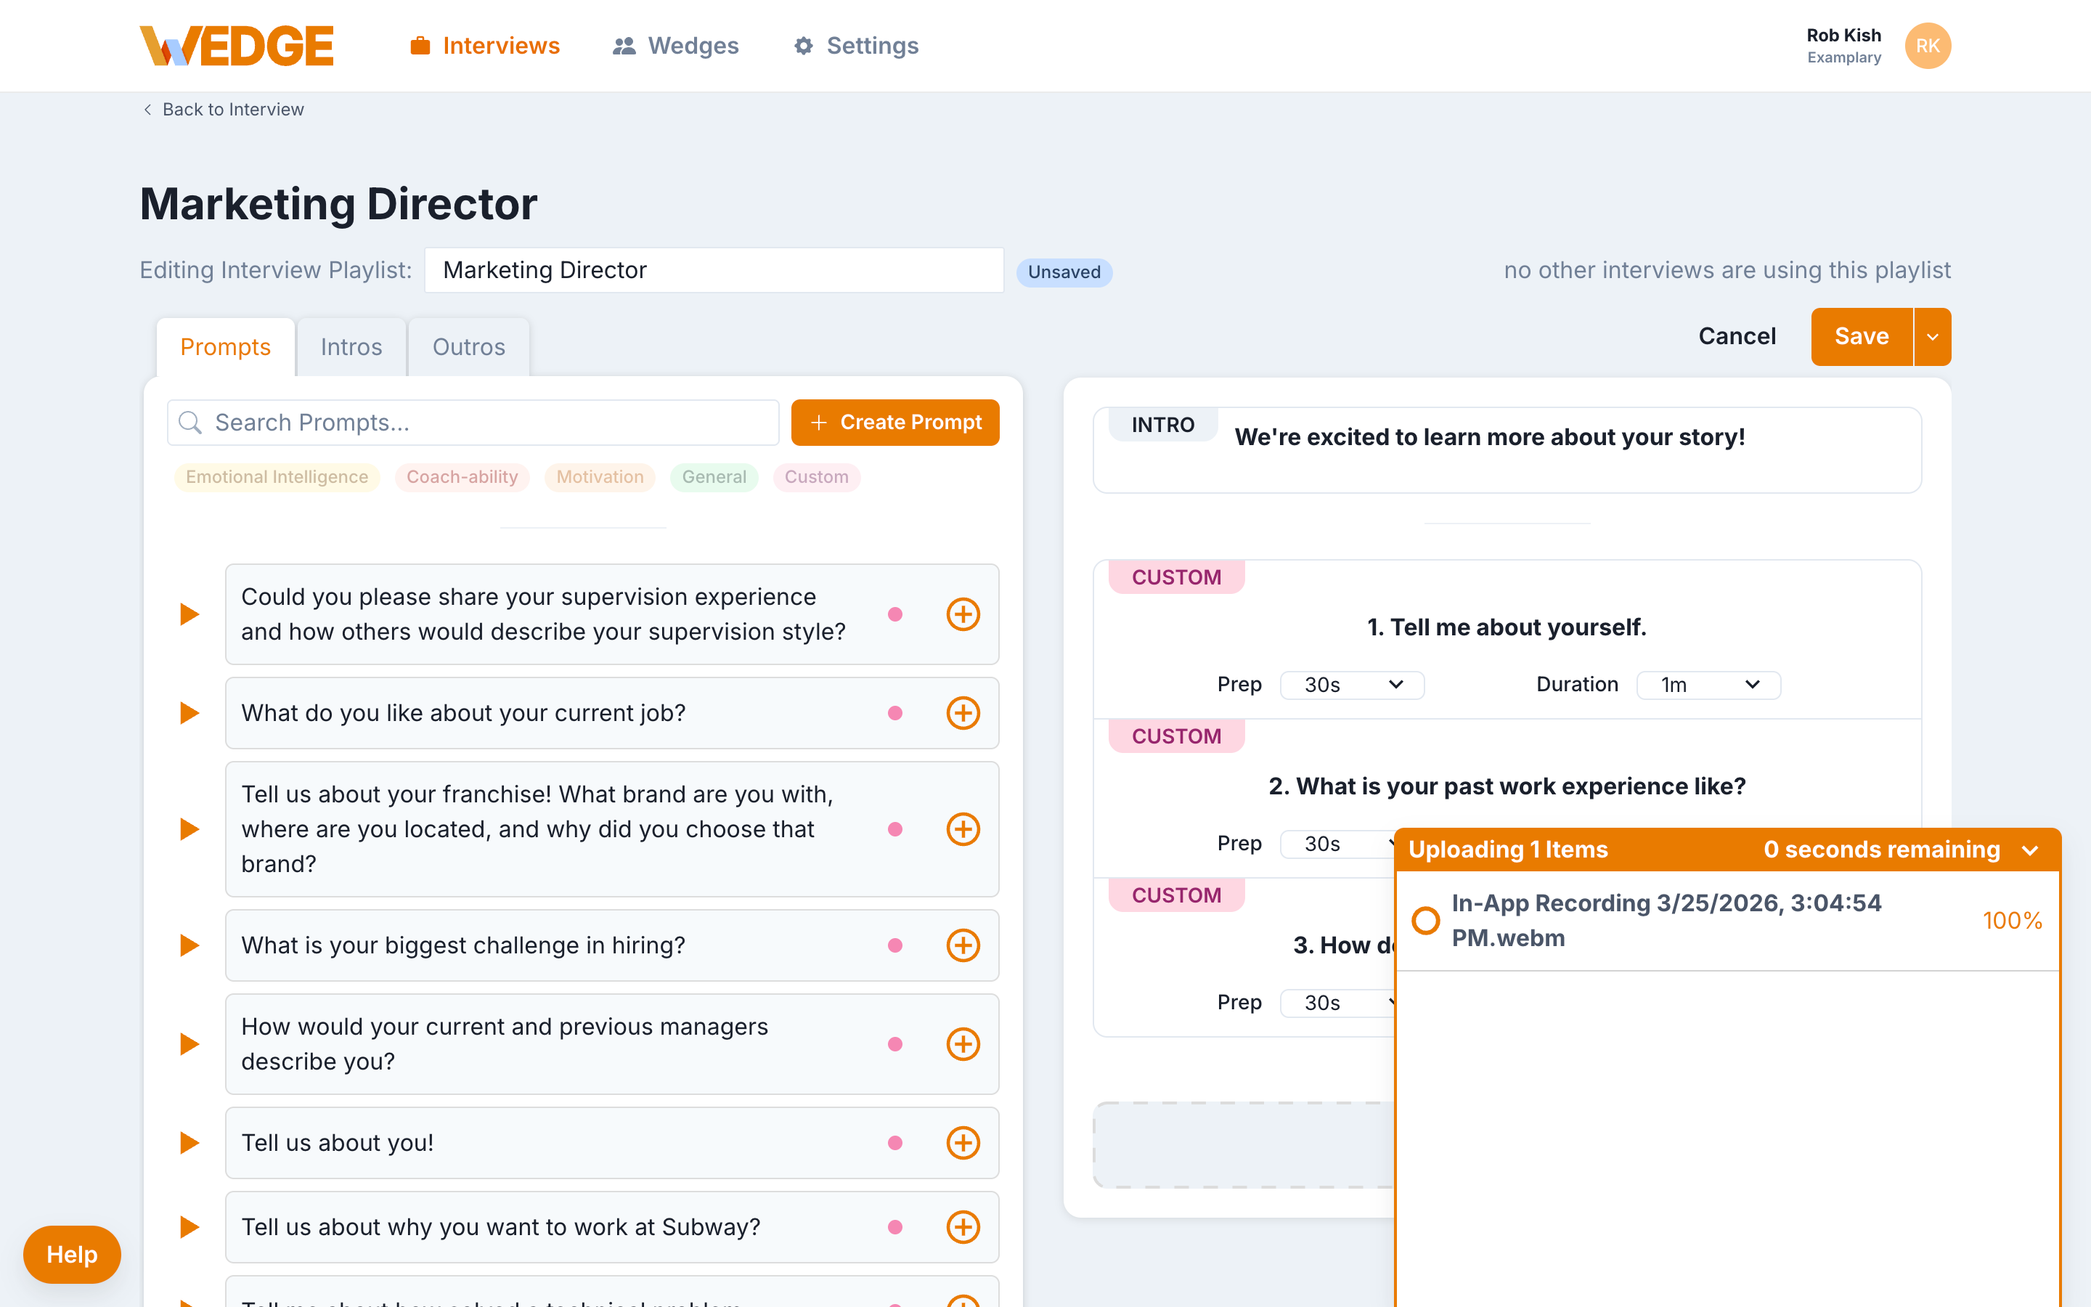
Task: Add 'What is your biggest challenge in hiring?' to playlist
Action: click(963, 945)
